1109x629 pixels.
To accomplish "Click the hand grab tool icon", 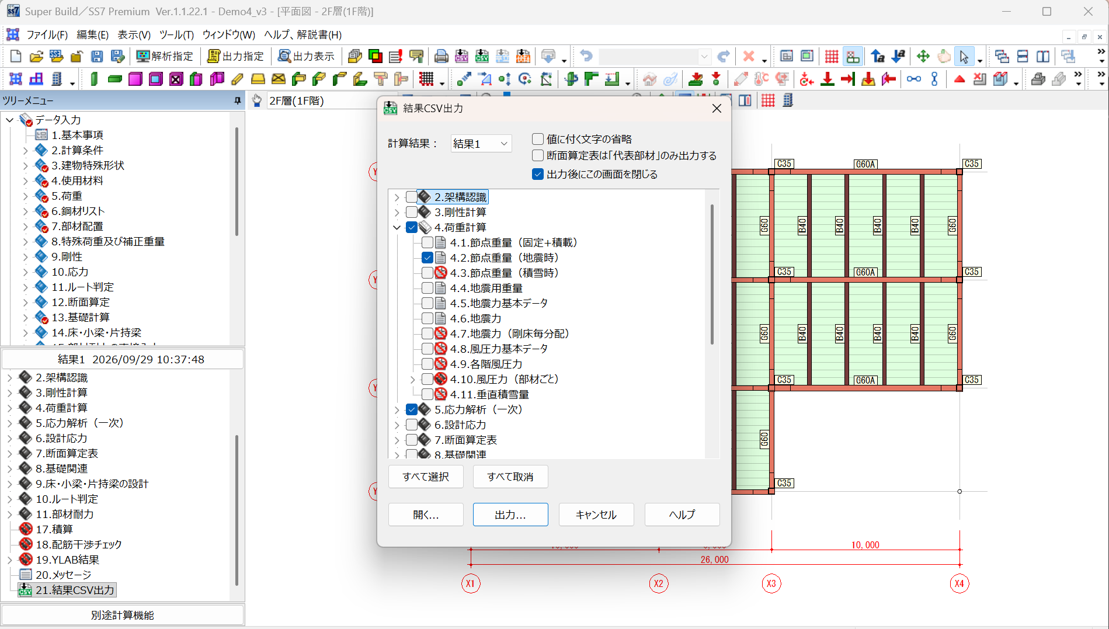I will (x=944, y=56).
